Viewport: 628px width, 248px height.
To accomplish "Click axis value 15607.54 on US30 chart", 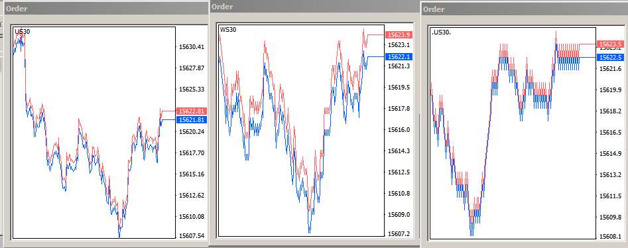I will click(192, 235).
